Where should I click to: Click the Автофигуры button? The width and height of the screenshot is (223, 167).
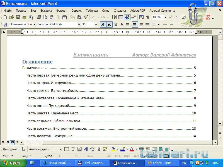(x=39, y=149)
